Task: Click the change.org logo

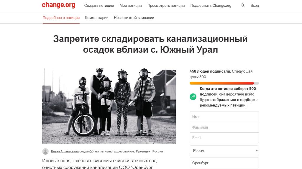Action: [x=59, y=5]
